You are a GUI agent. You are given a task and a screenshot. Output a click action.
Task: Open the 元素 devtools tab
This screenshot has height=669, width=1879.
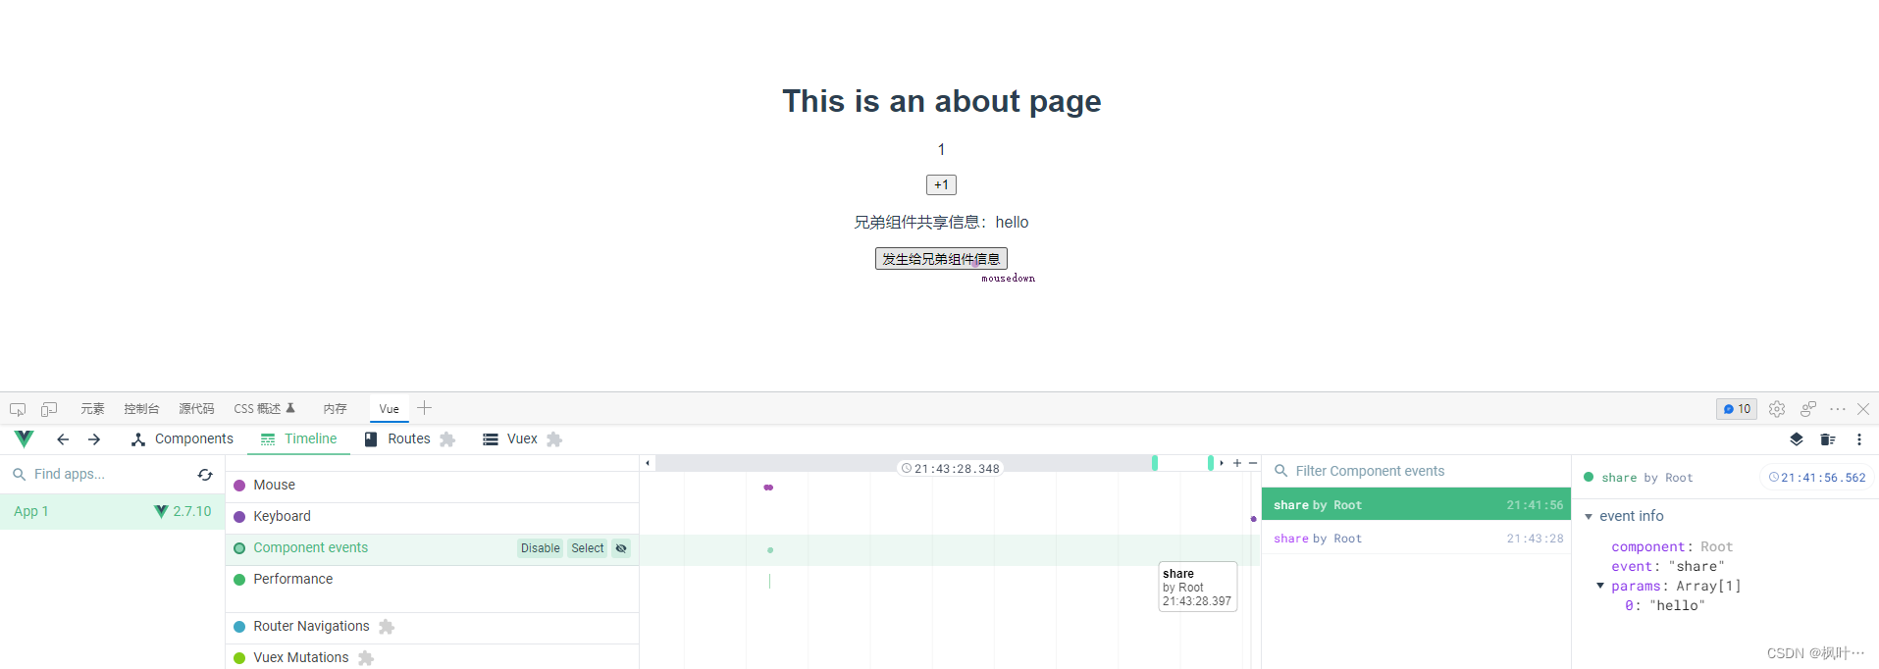(x=92, y=409)
